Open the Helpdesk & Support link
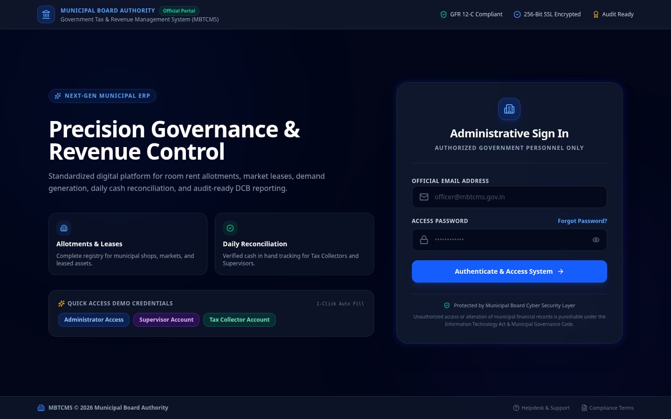671x419 pixels. [x=541, y=408]
